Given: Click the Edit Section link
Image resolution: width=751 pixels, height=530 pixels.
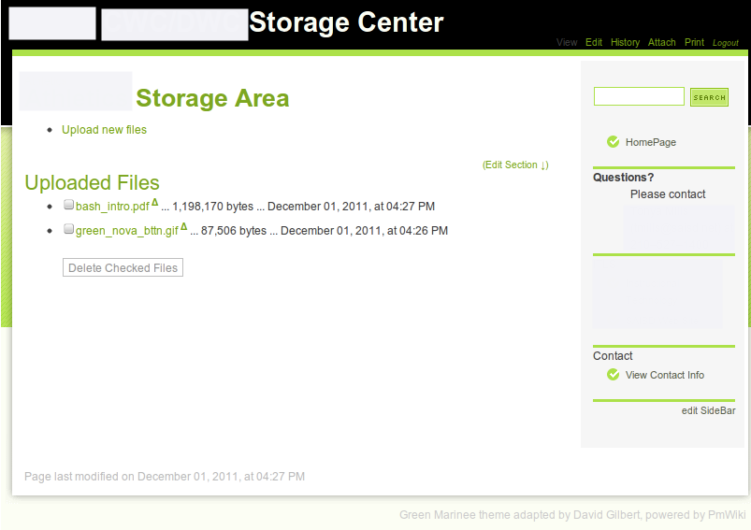Looking at the screenshot, I should coord(515,165).
